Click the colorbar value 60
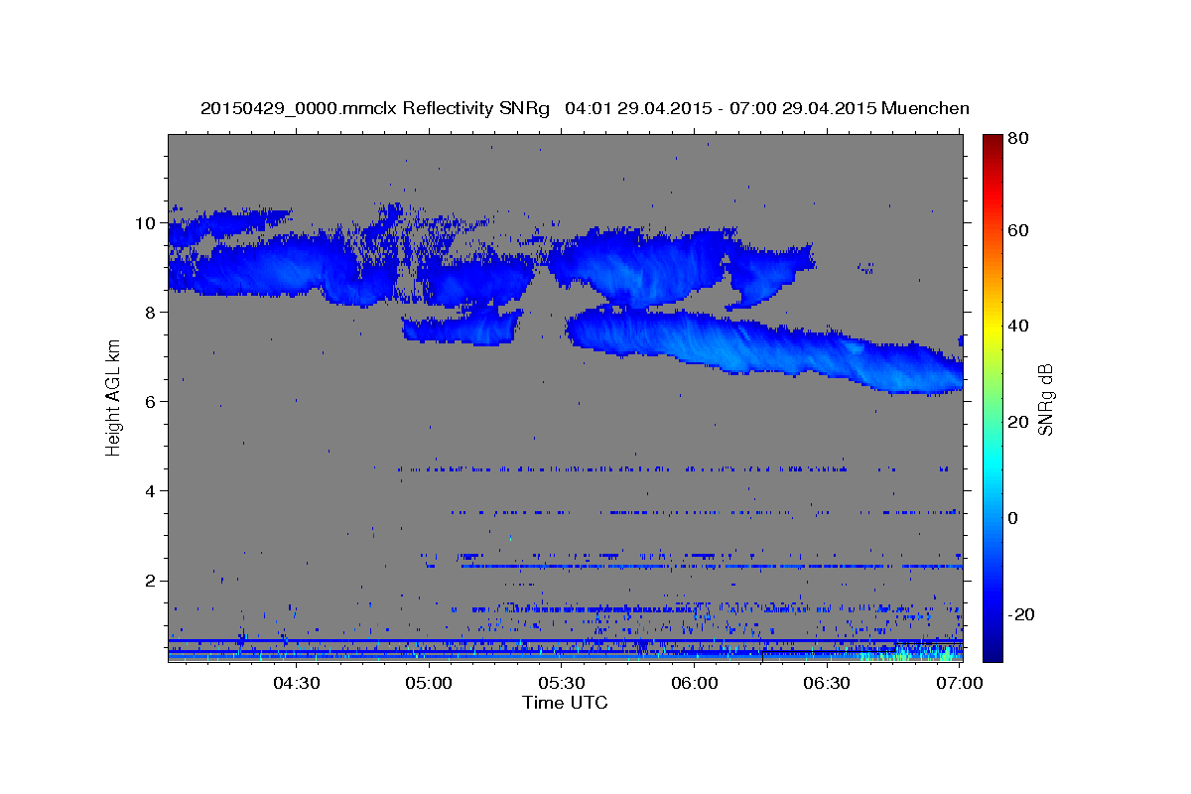 coord(1017,230)
